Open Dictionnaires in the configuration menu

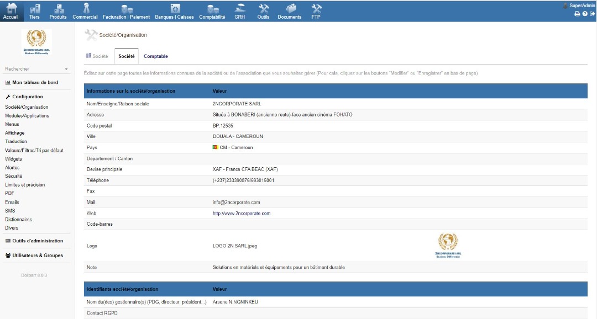click(x=18, y=220)
